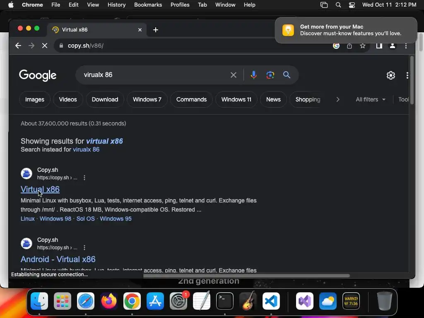Open Visual Studio Code from the Dock

pyautogui.click(x=271, y=301)
